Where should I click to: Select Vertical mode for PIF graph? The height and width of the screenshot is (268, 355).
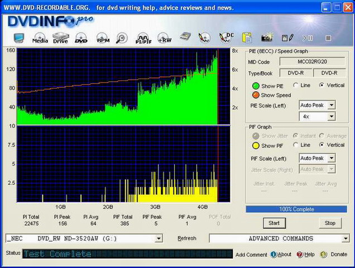click(322, 145)
